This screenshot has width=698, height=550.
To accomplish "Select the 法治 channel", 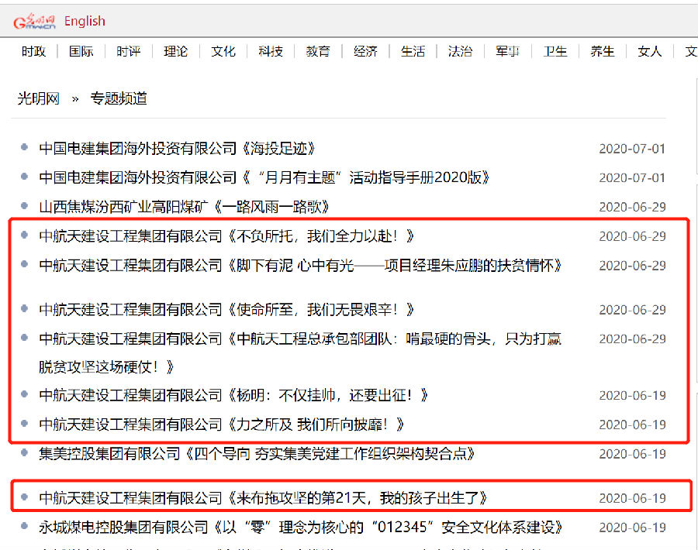I will point(460,51).
